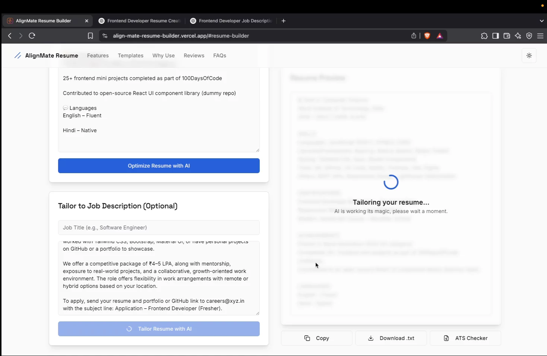Click the Copy button
The height and width of the screenshot is (356, 547).
pyautogui.click(x=316, y=338)
